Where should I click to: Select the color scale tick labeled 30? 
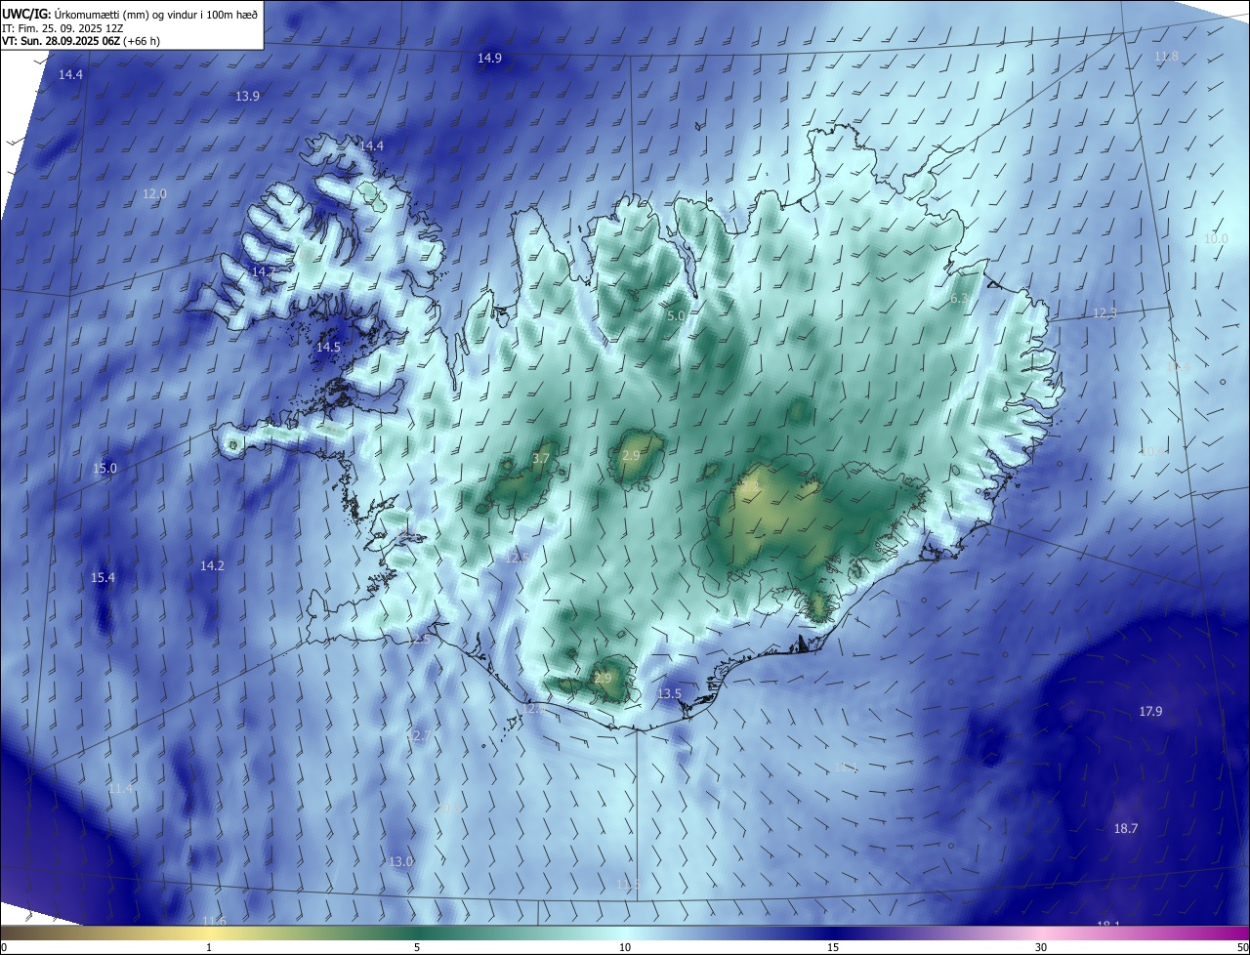(x=1041, y=946)
